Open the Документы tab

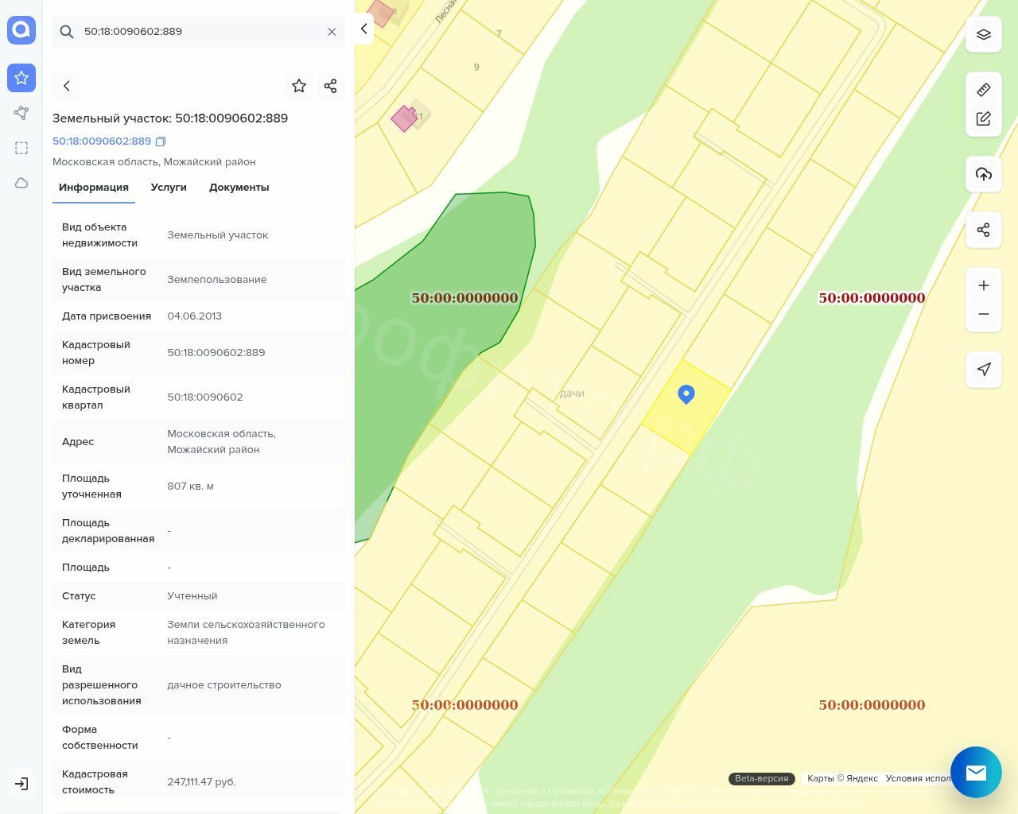pos(239,188)
